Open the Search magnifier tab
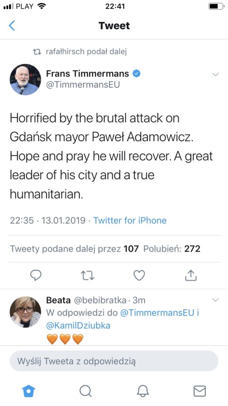Viewport: 228px width, 406px height. pos(85,391)
